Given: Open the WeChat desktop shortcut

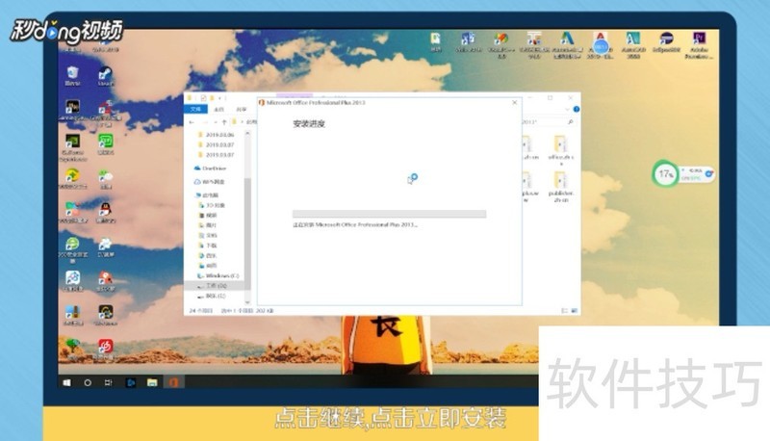Looking at the screenshot, I should 105,179.
